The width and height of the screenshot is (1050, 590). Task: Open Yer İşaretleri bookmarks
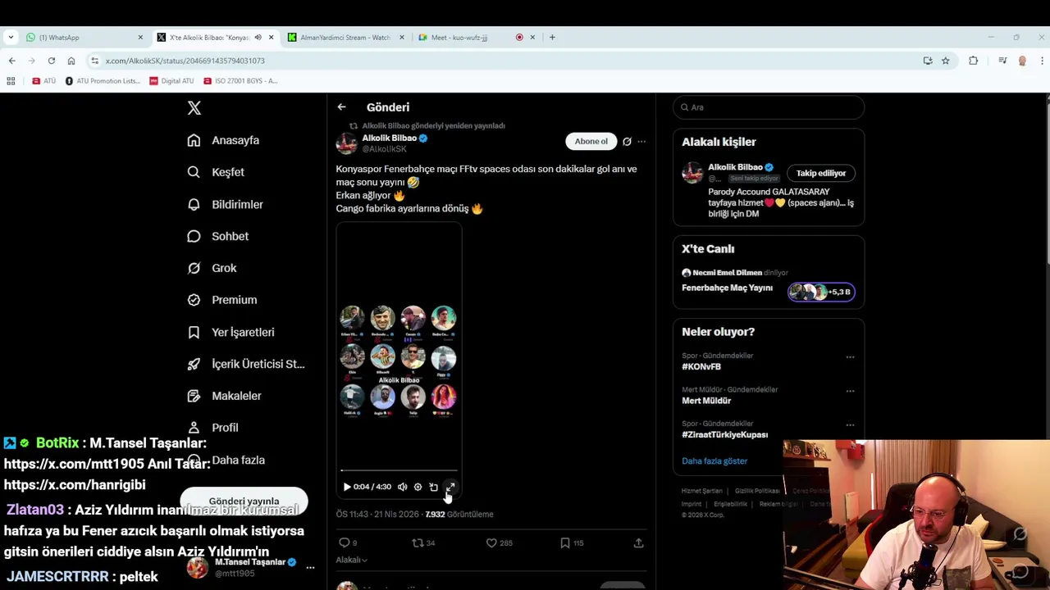pos(231,332)
